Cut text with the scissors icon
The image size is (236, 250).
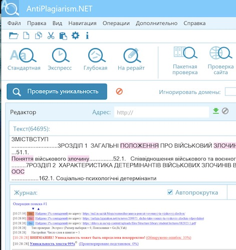pyautogui.click(x=51, y=35)
